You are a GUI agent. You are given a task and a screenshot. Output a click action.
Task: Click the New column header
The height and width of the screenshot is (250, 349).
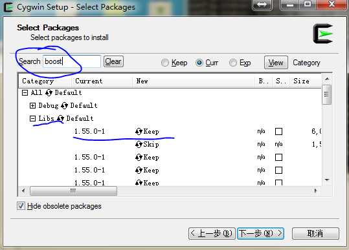click(194, 81)
